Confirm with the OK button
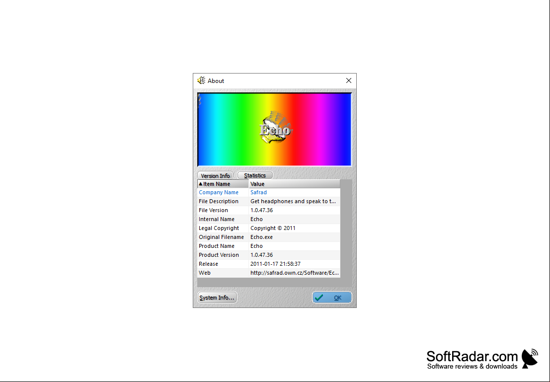 point(332,298)
